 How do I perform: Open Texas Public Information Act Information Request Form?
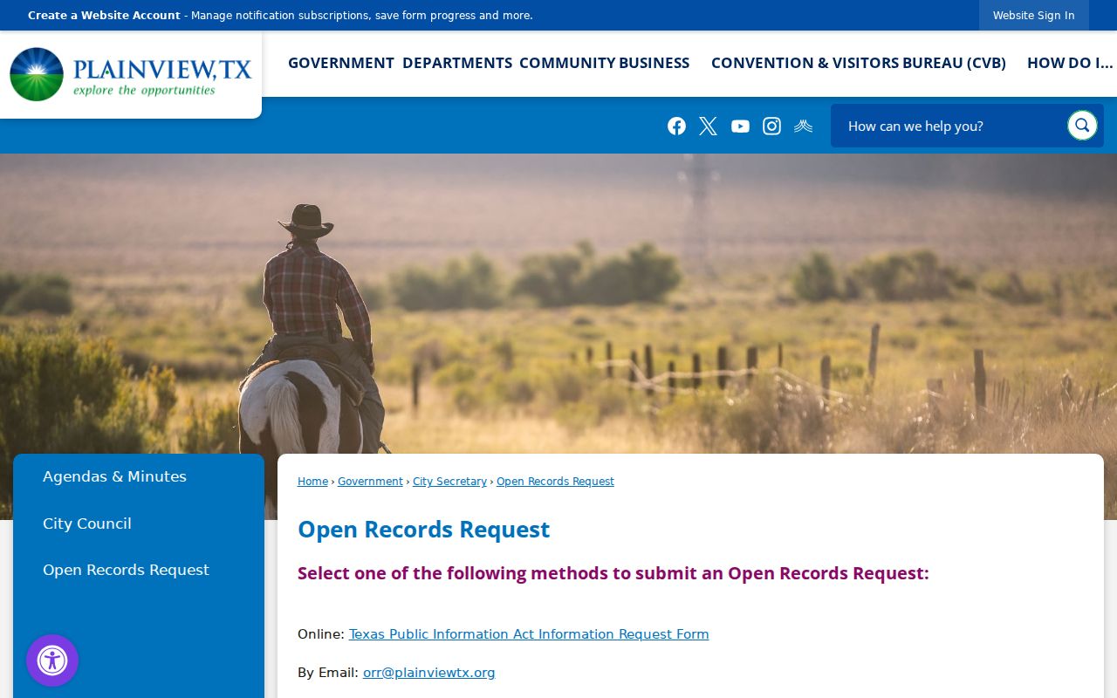click(x=529, y=634)
